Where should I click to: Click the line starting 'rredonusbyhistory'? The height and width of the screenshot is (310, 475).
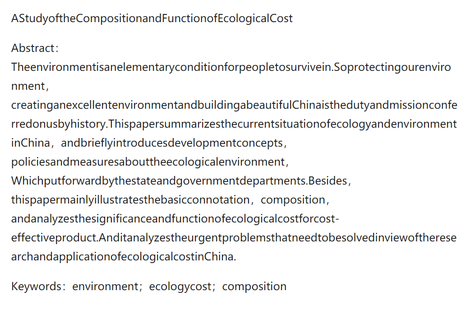click(234, 124)
